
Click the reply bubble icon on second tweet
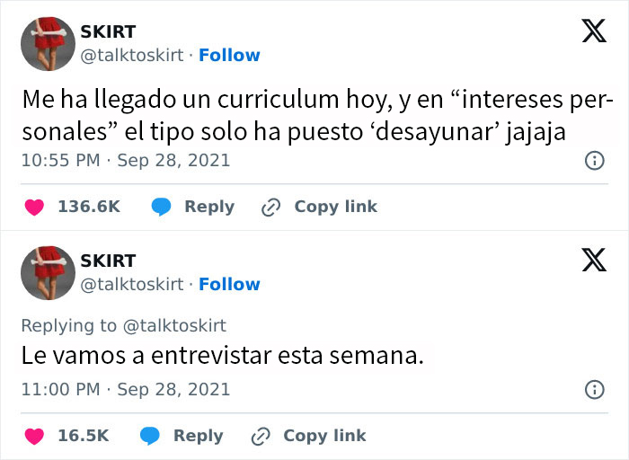tap(150, 436)
